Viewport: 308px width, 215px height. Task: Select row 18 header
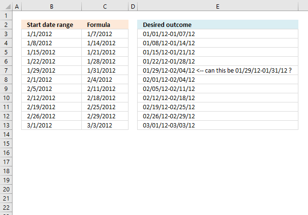(x=7, y=171)
